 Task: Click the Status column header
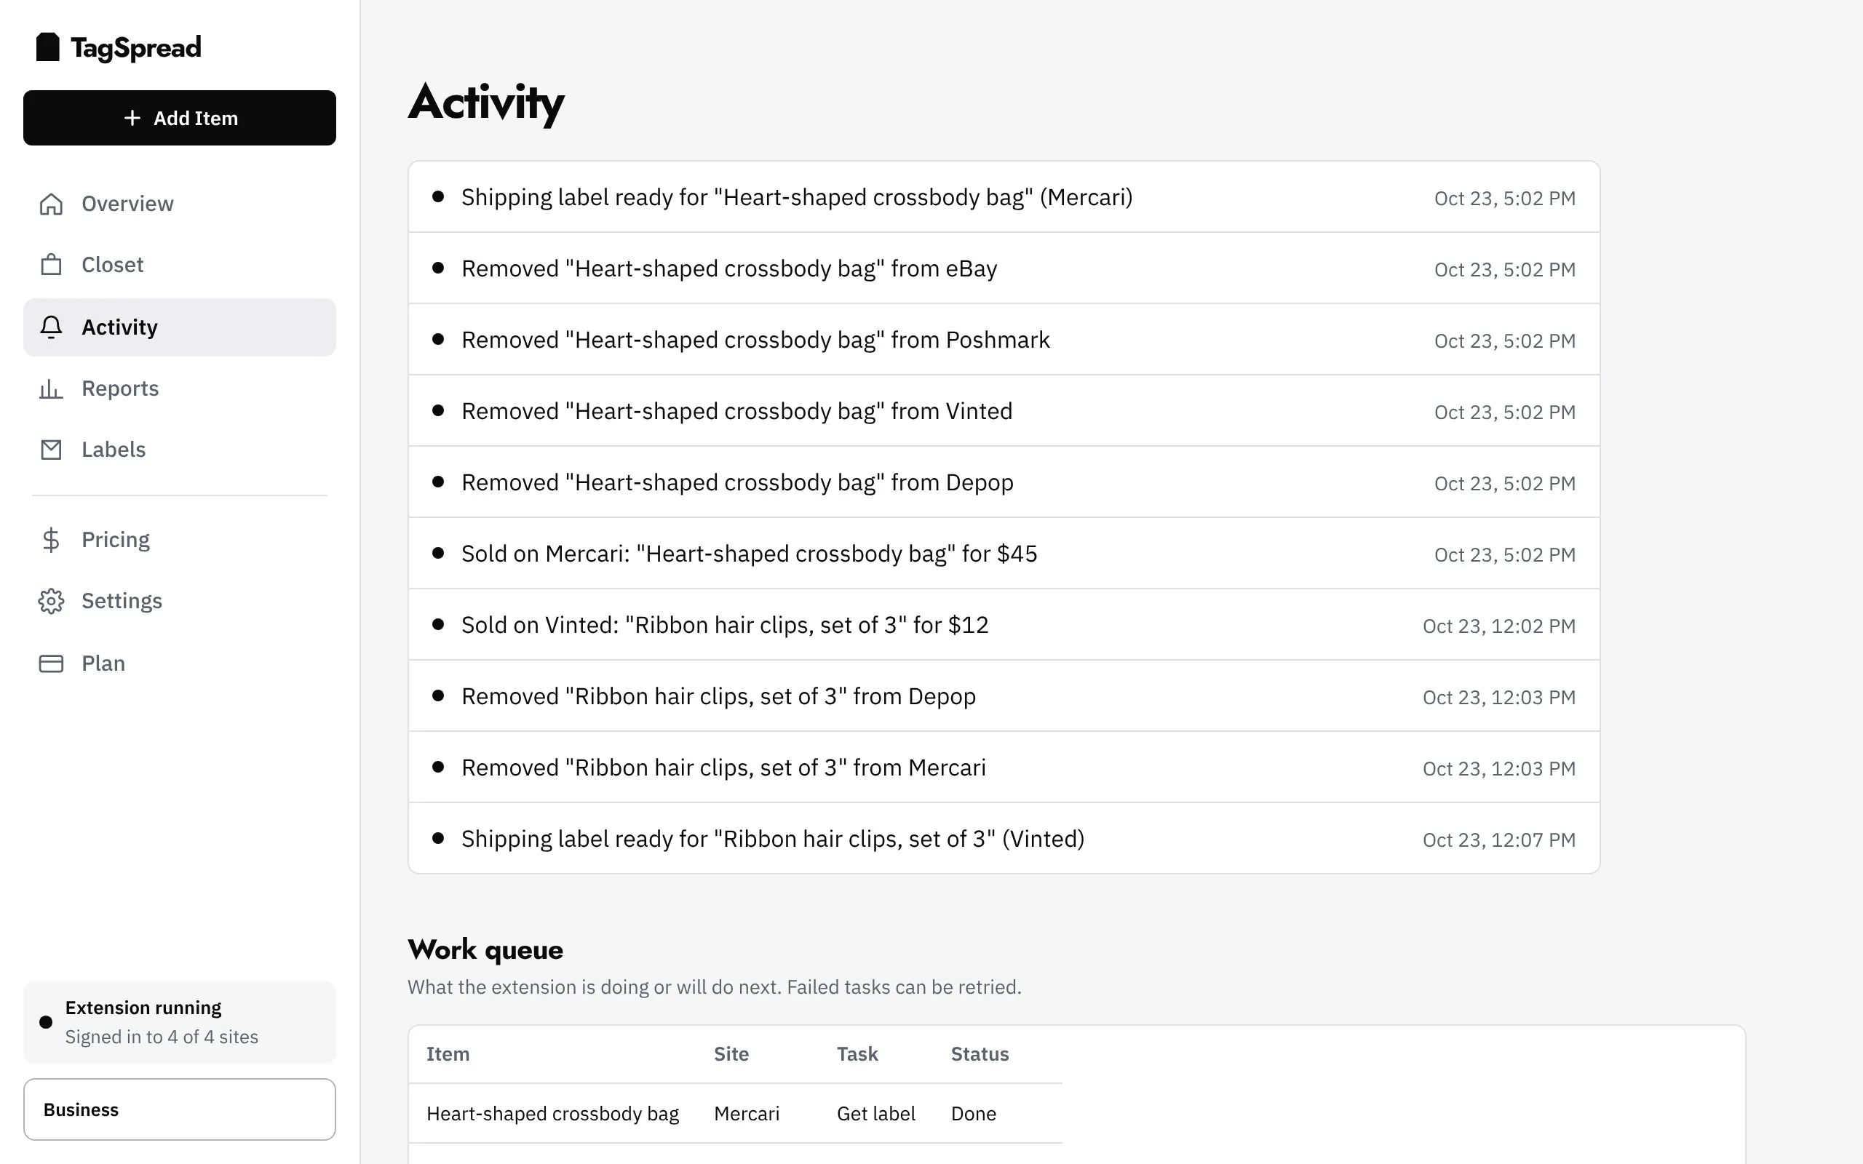pyautogui.click(x=980, y=1054)
